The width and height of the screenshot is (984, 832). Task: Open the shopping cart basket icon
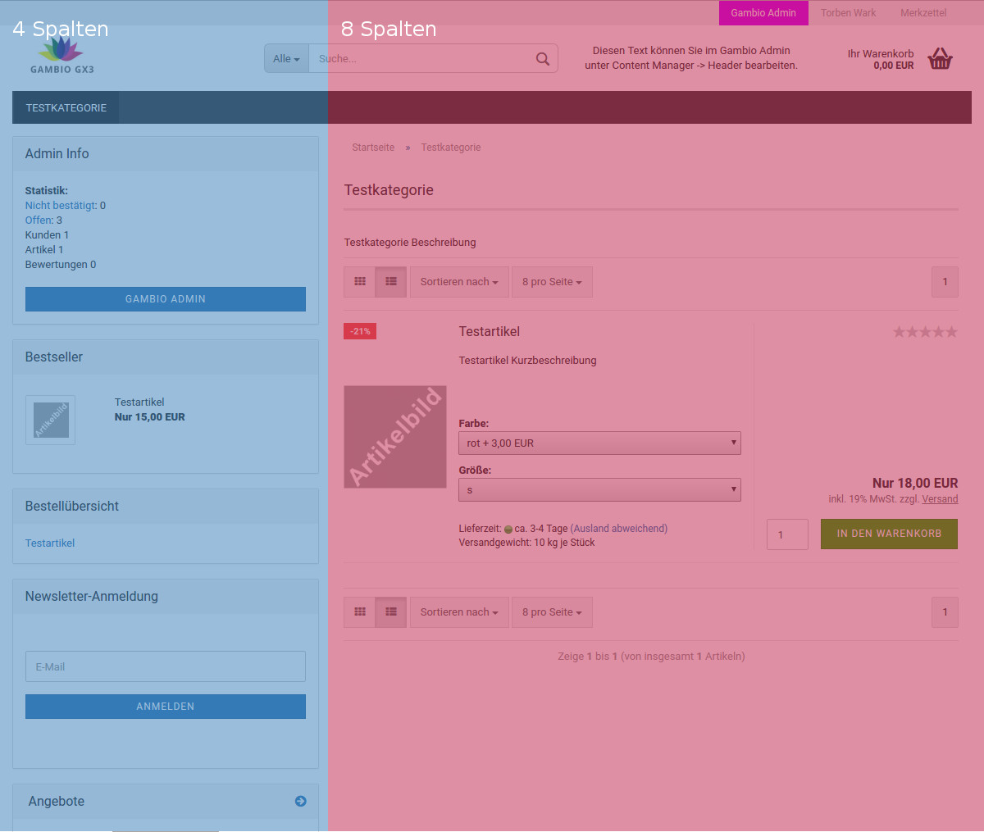click(940, 59)
